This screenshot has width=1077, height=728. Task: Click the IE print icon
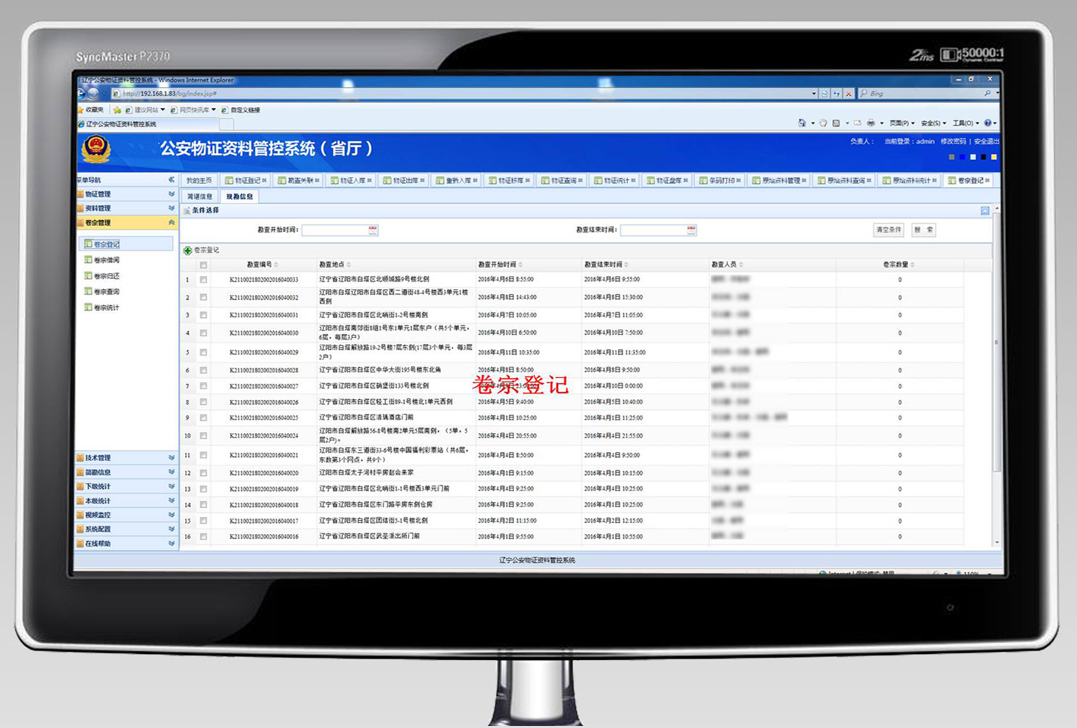870,123
